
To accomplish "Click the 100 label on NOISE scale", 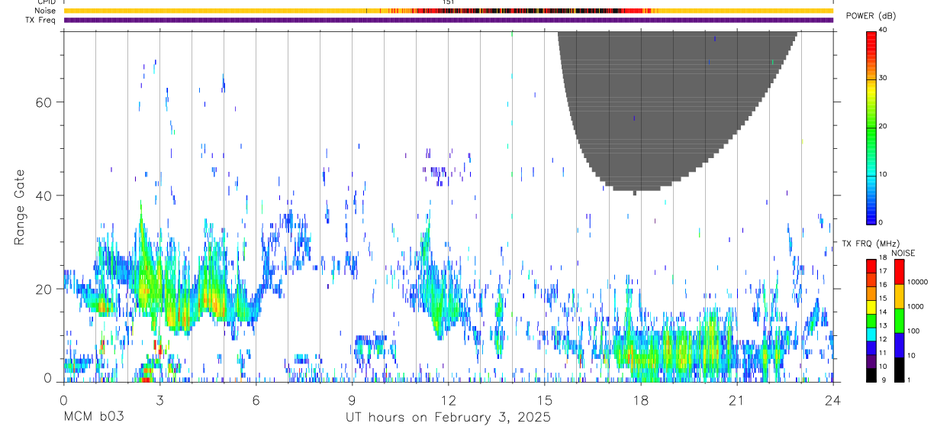I will pyautogui.click(x=913, y=331).
